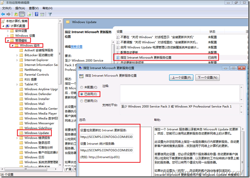Expand the Tablet PC node arrow
This screenshot has height=178, width=250.
coord(17,84)
